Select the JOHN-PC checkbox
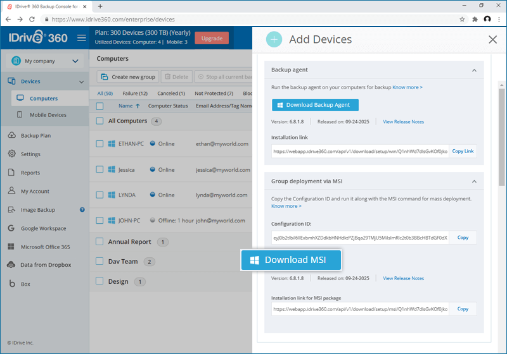Viewport: 507px width, 354px height. pos(99,221)
